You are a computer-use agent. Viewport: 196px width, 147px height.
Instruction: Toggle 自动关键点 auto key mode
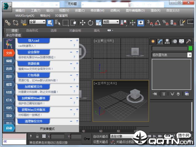coord(100,136)
